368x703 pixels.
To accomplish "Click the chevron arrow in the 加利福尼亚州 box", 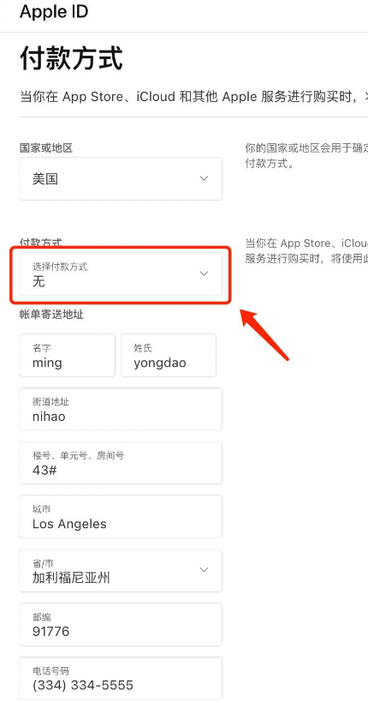I will pos(204,570).
